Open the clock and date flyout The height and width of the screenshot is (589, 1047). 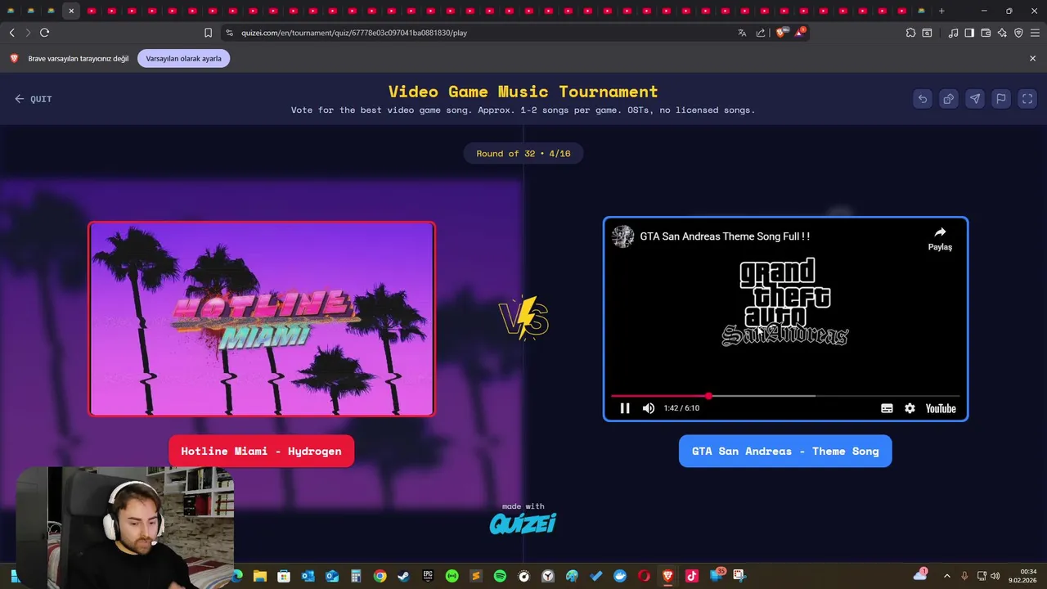pyautogui.click(x=1022, y=576)
